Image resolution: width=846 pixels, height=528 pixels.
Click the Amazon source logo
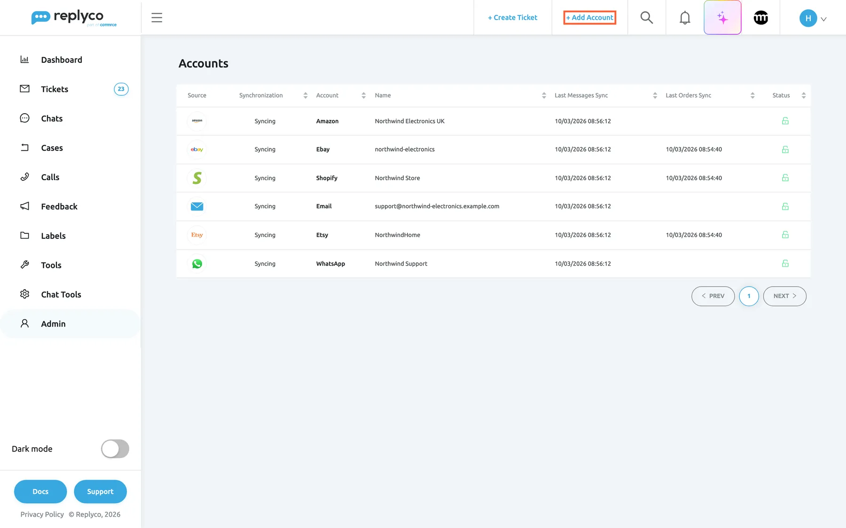(197, 121)
